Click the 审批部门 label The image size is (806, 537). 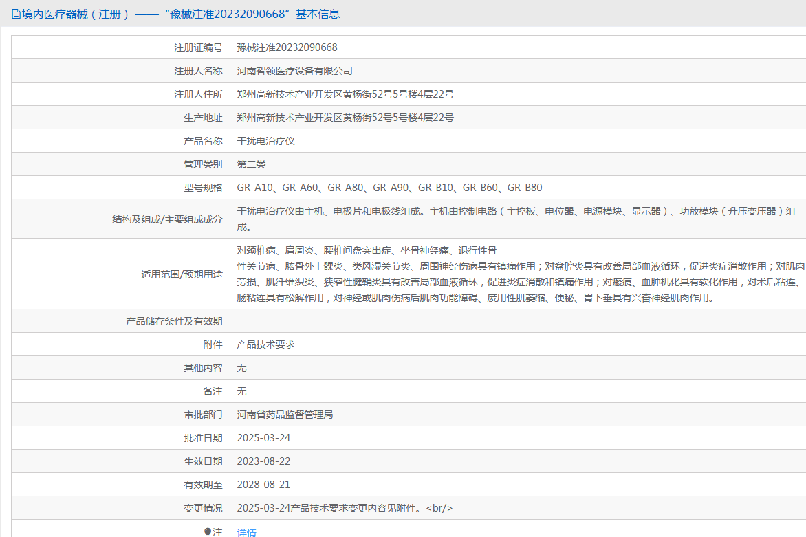pyautogui.click(x=203, y=415)
